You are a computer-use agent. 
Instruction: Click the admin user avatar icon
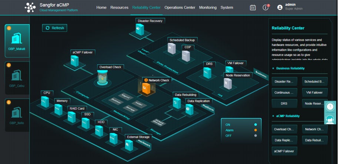pyautogui.click(x=280, y=7)
